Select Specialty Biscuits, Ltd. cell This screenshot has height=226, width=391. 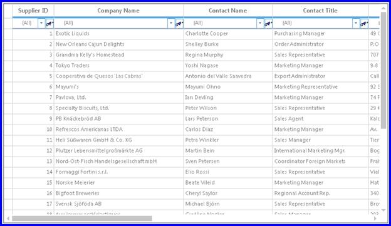click(118, 108)
